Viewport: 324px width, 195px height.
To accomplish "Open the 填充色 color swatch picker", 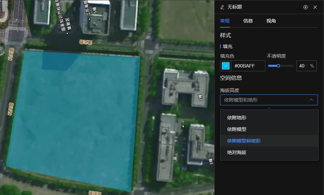I will tap(226, 66).
